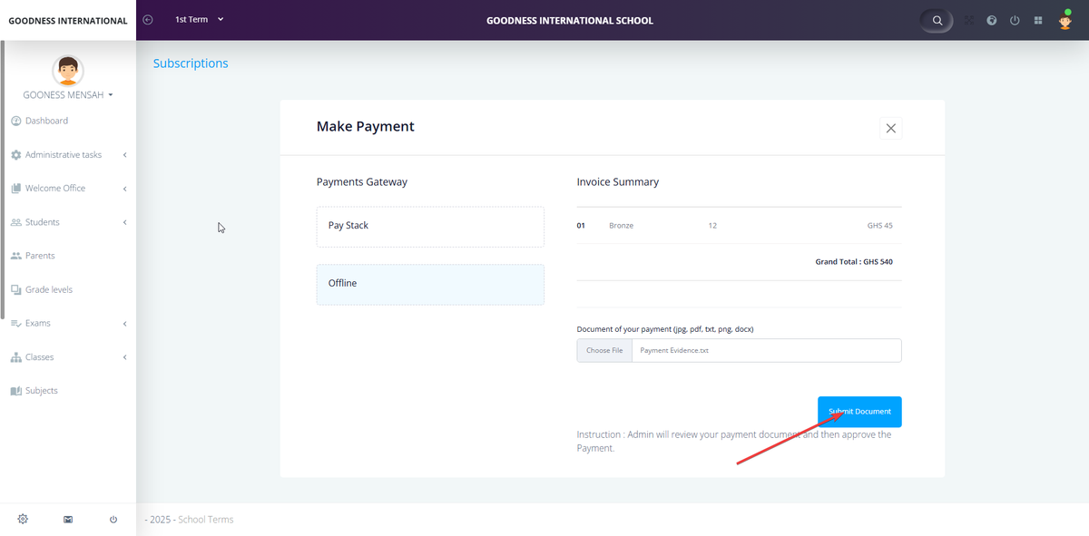Close the Make Payment dialog
Image resolution: width=1089 pixels, height=536 pixels.
click(890, 129)
